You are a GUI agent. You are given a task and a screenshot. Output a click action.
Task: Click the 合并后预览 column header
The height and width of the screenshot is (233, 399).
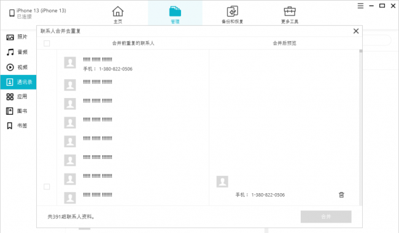(284, 43)
